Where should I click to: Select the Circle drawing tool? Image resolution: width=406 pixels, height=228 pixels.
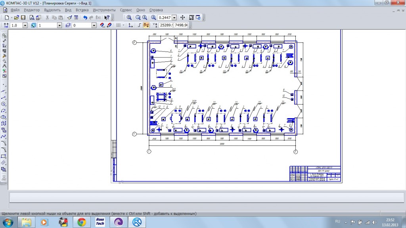[x=4, y=104]
